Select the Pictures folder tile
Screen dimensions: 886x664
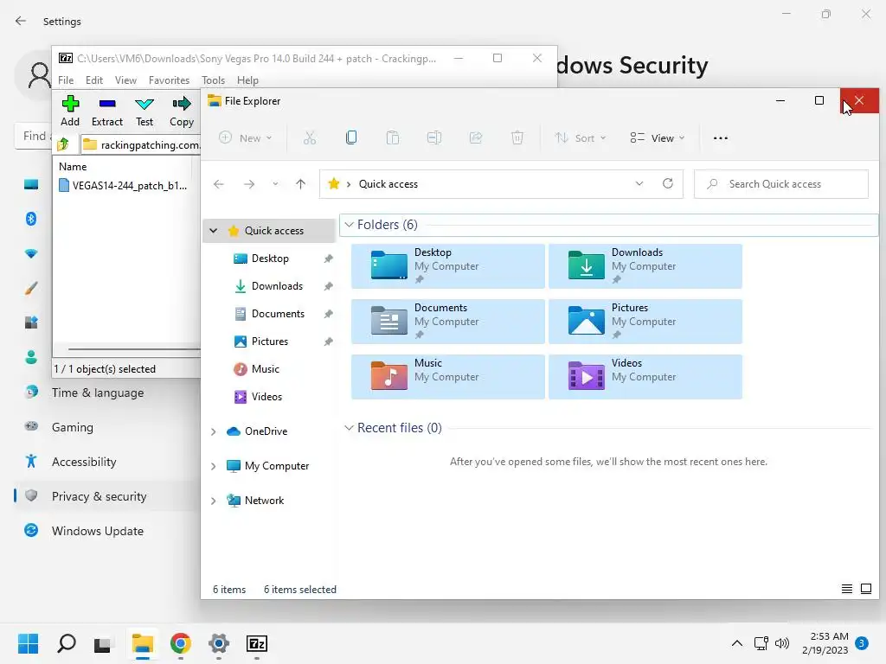[x=645, y=322]
